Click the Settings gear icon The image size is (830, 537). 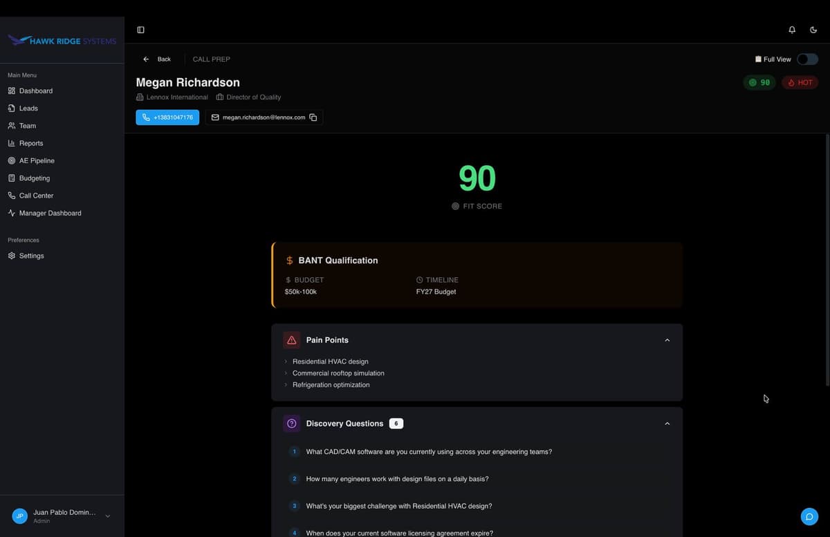(x=11, y=256)
